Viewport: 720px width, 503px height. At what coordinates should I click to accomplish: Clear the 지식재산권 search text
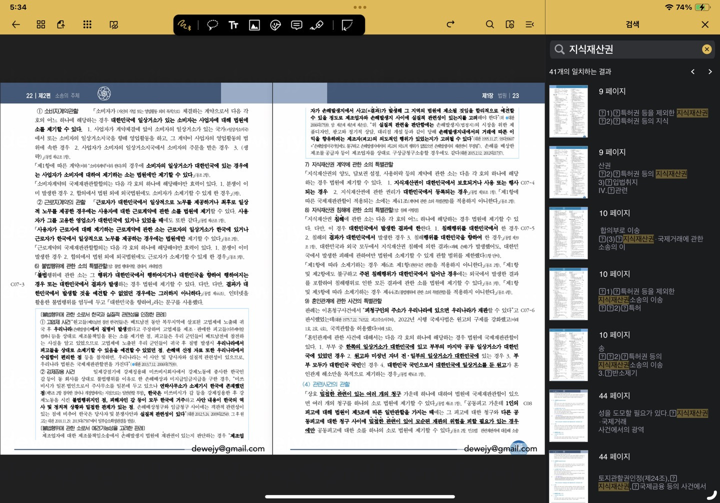706,49
